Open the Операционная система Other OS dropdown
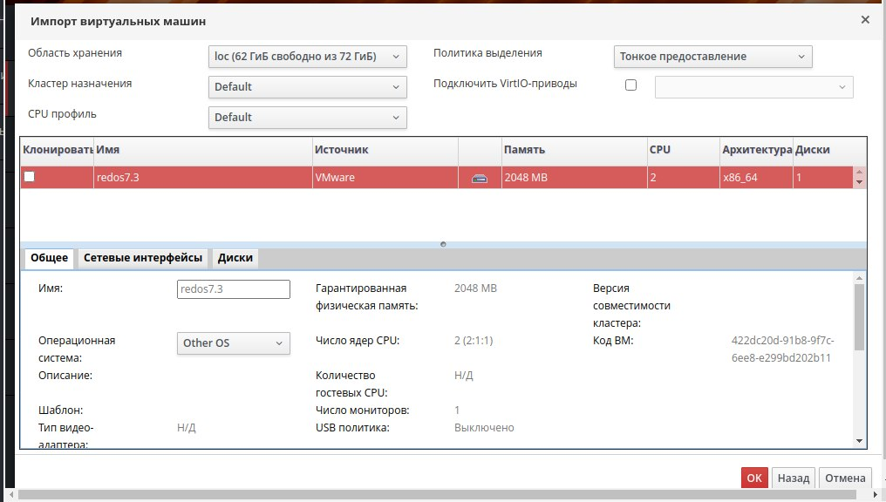This screenshot has height=502, width=886. click(234, 343)
